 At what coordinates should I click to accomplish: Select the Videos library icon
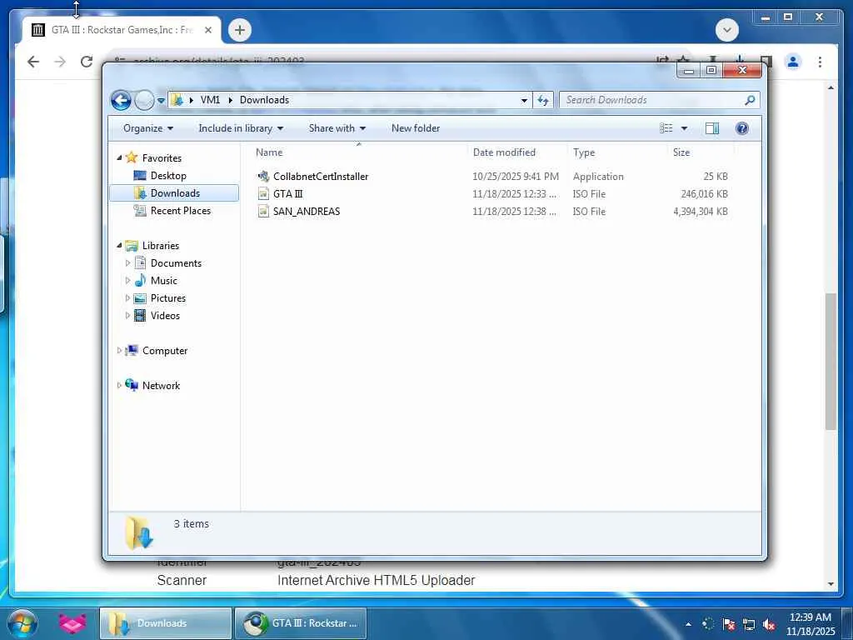coord(140,315)
